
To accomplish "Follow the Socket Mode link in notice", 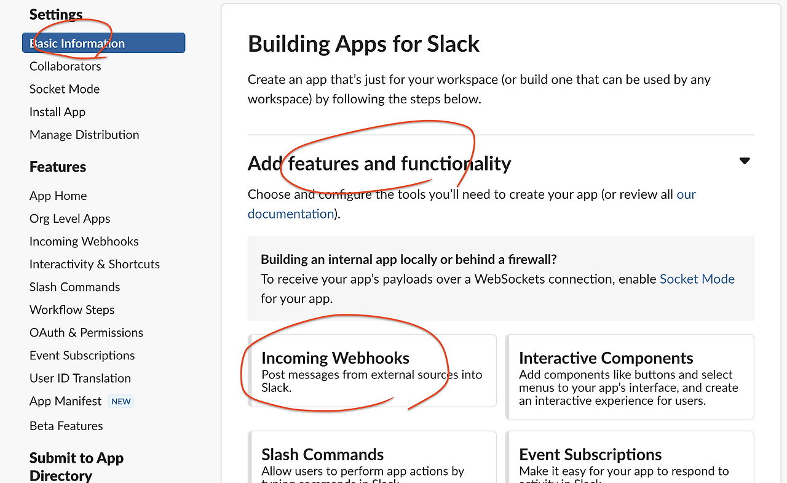I will (697, 279).
